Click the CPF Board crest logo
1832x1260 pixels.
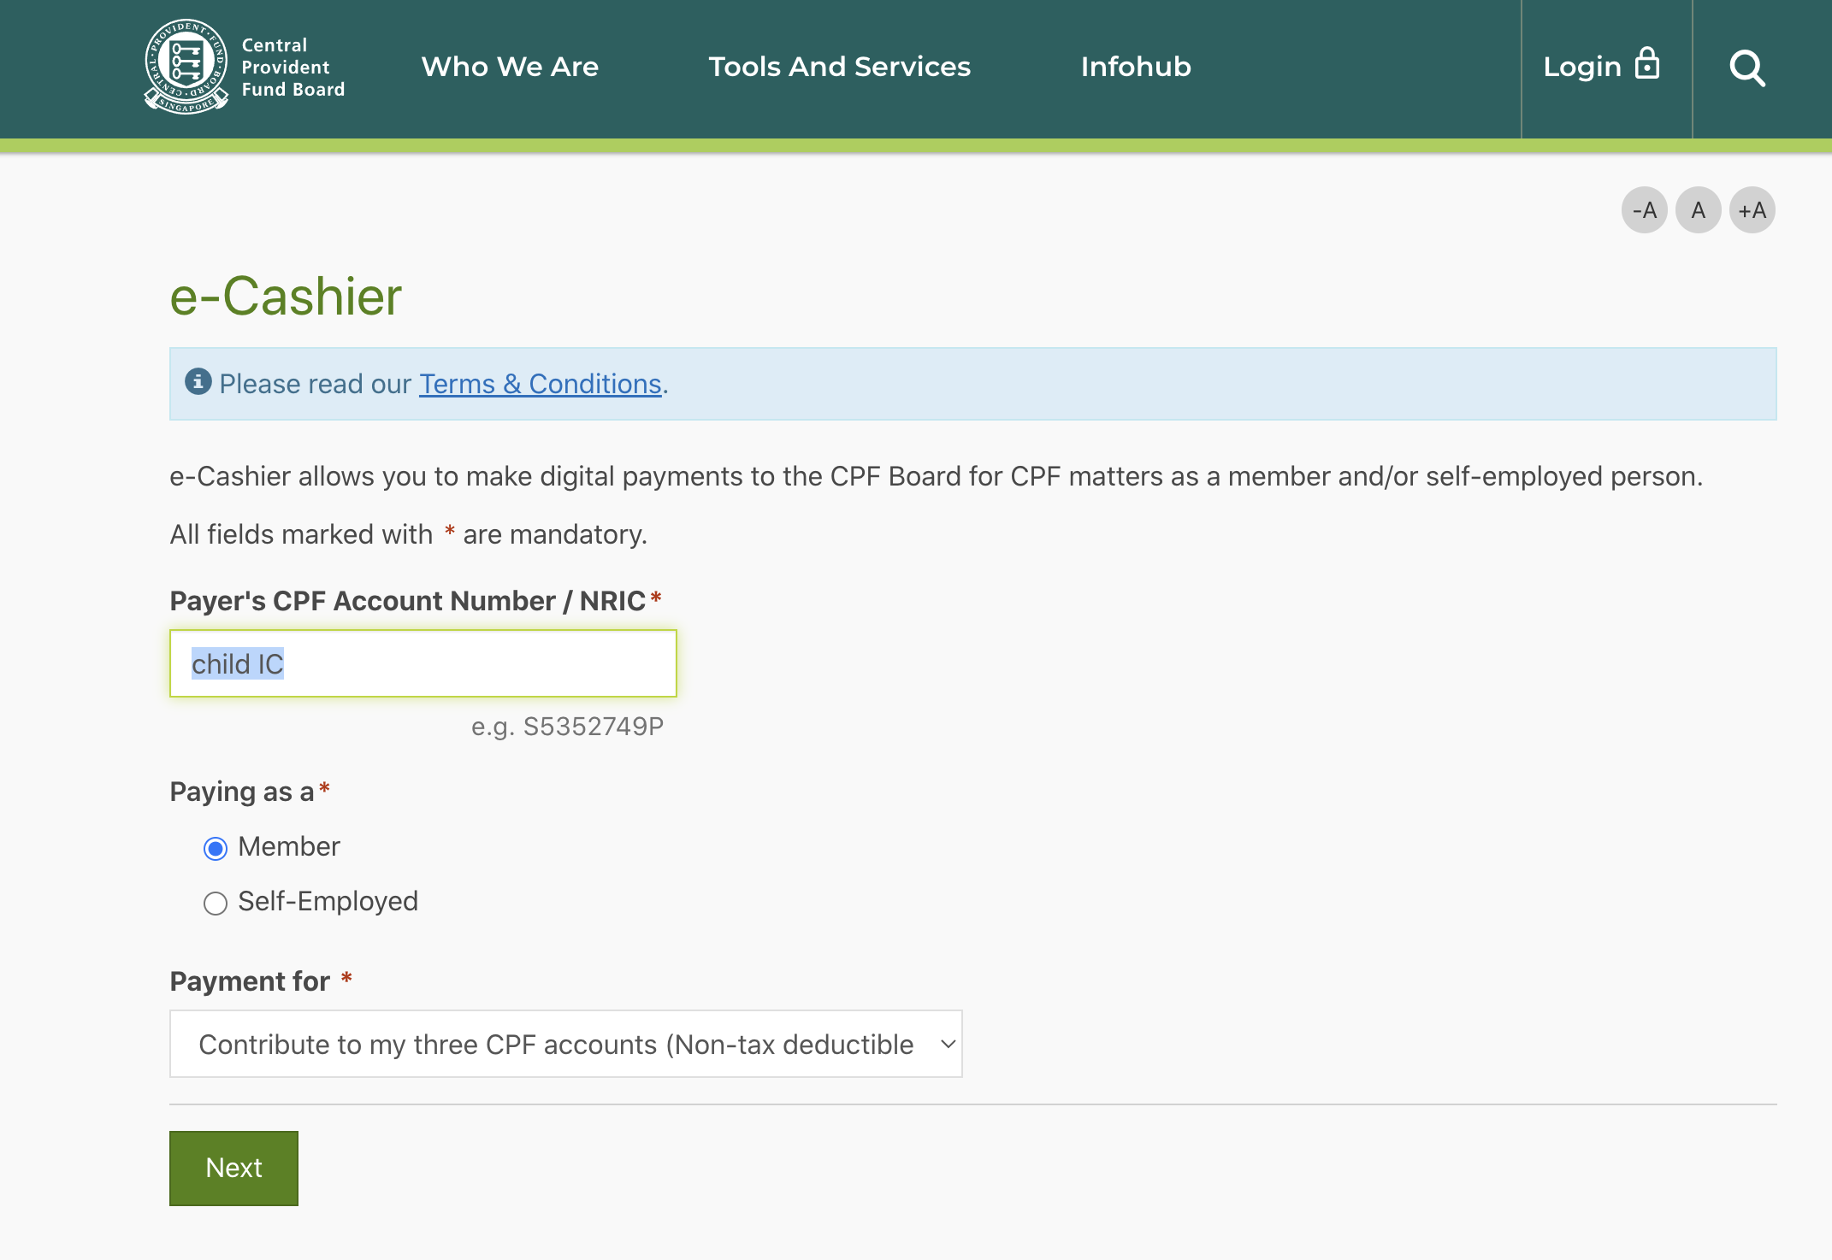pos(186,66)
